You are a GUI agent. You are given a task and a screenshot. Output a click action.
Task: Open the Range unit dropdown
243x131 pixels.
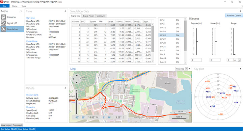click(239, 60)
